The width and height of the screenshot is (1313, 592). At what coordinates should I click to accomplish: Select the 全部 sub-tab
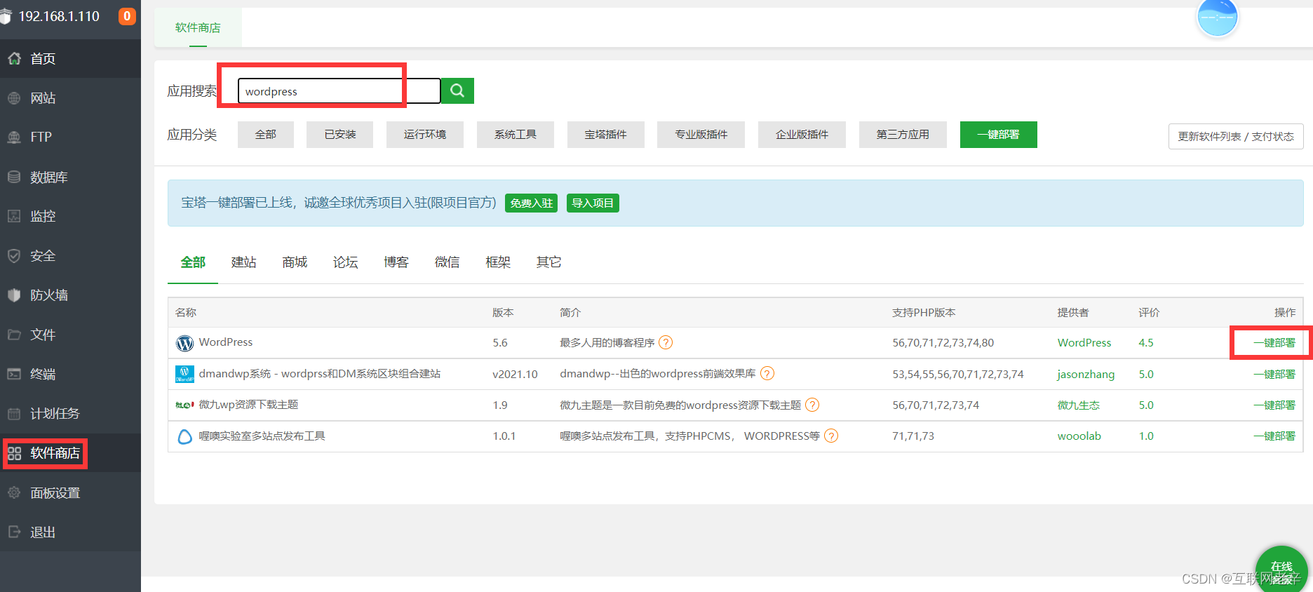pos(193,262)
